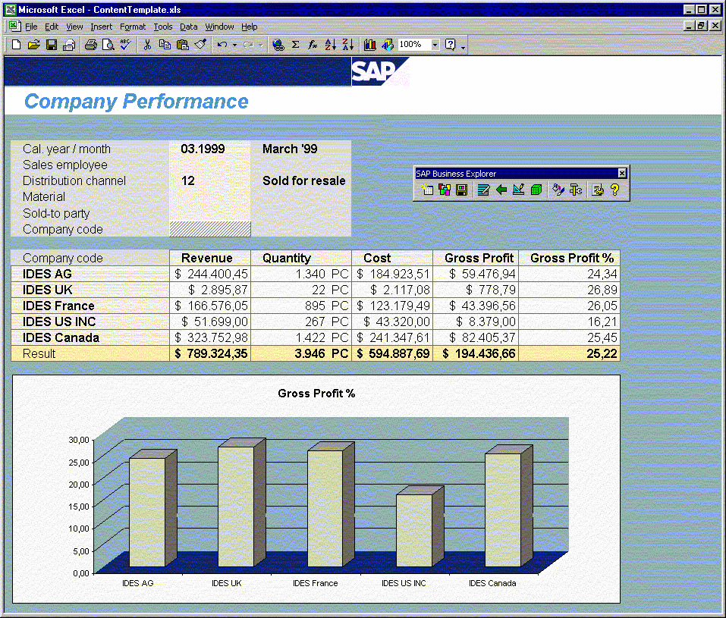Undo the last action

[x=222, y=45]
